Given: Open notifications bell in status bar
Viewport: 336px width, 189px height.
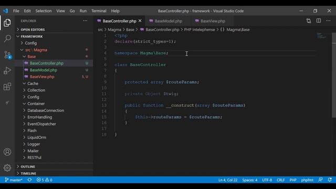Looking at the screenshot, I should [330, 180].
